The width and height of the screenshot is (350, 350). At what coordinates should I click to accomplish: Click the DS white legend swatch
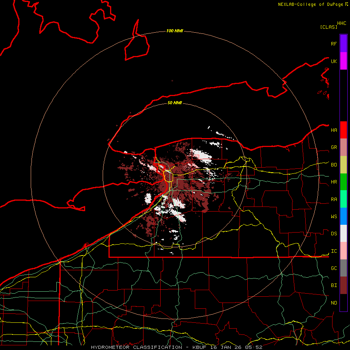(x=343, y=233)
